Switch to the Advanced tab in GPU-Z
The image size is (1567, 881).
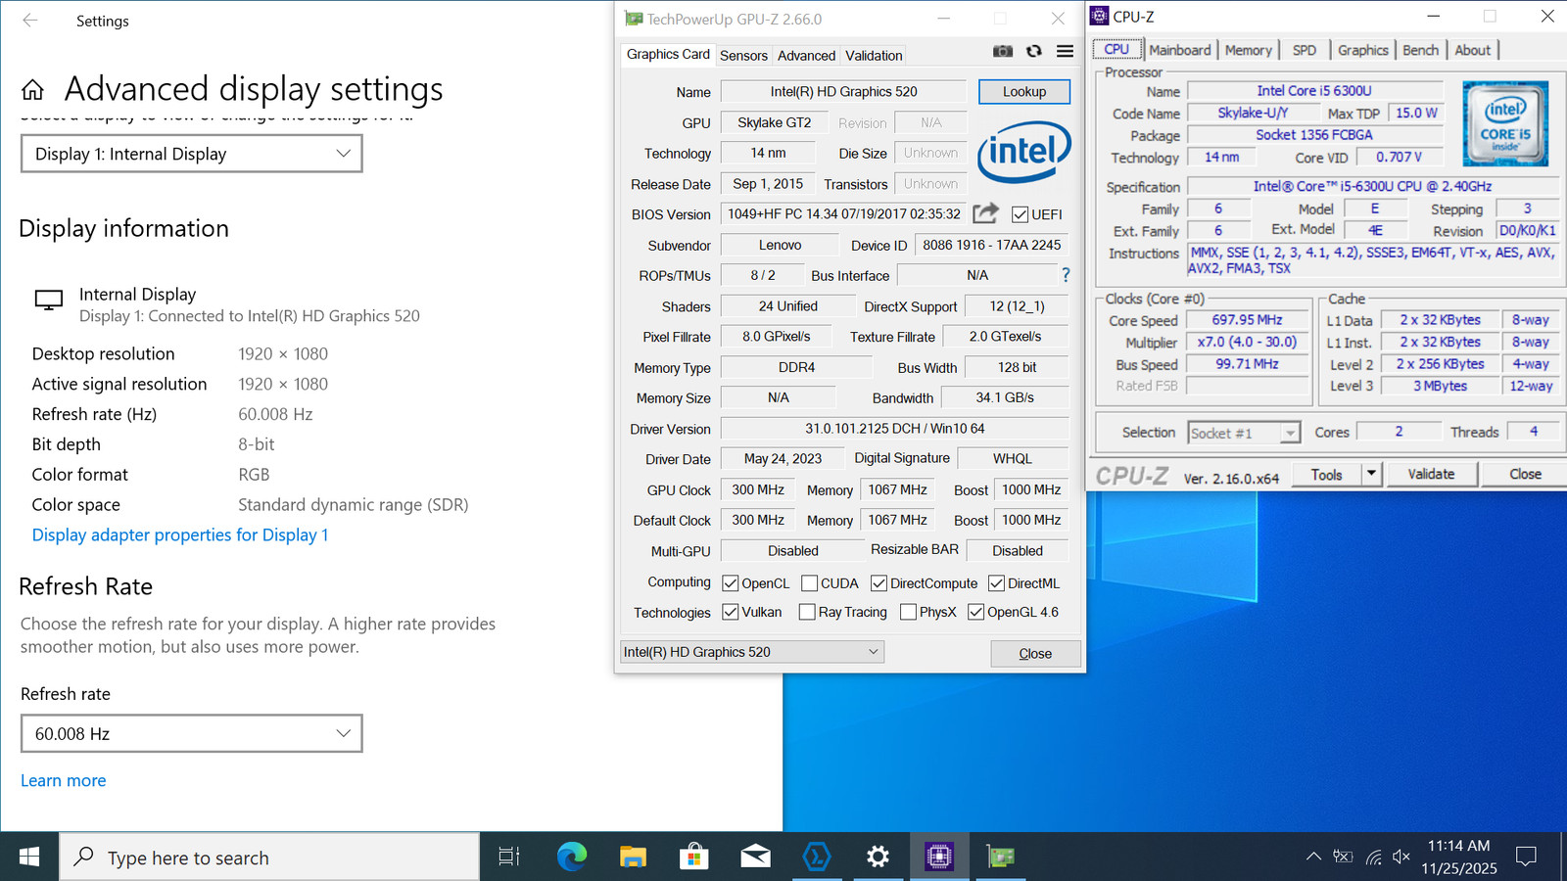coord(807,56)
